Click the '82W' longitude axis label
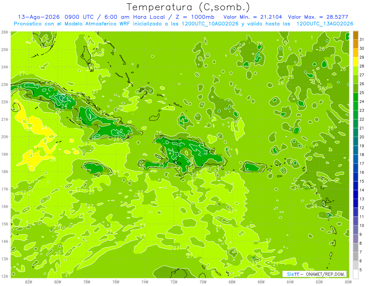This screenshot has width=370, height=286. (x=29, y=281)
